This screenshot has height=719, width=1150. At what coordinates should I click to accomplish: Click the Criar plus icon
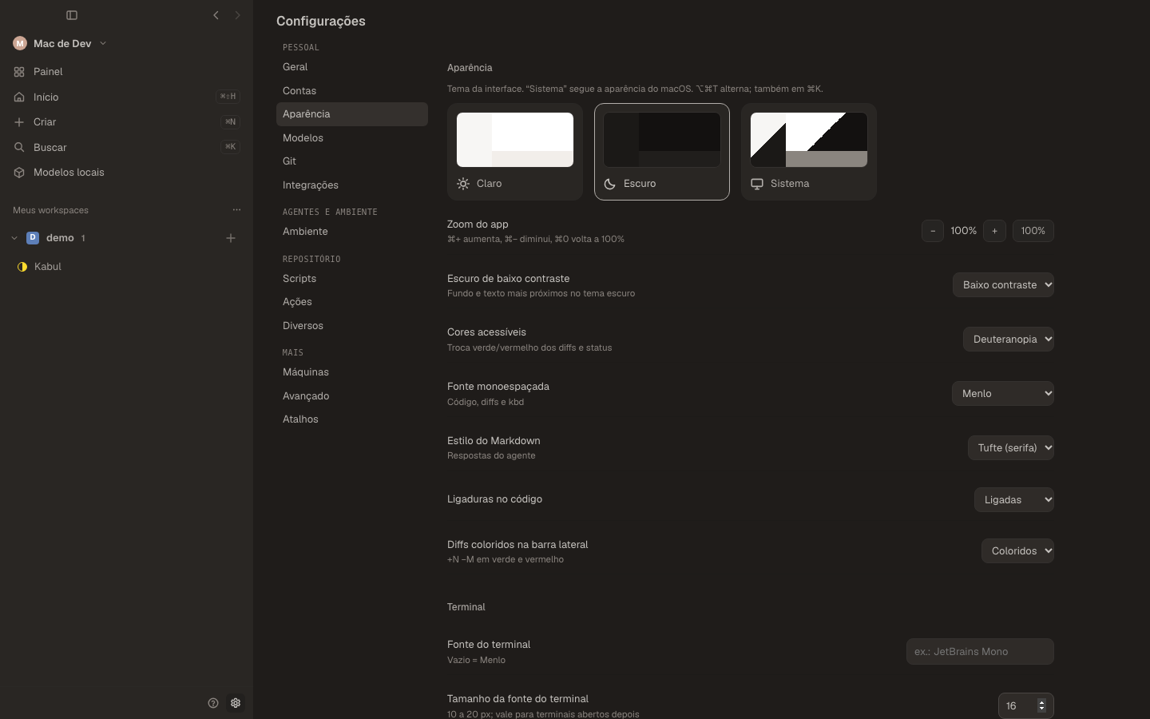pos(19,122)
